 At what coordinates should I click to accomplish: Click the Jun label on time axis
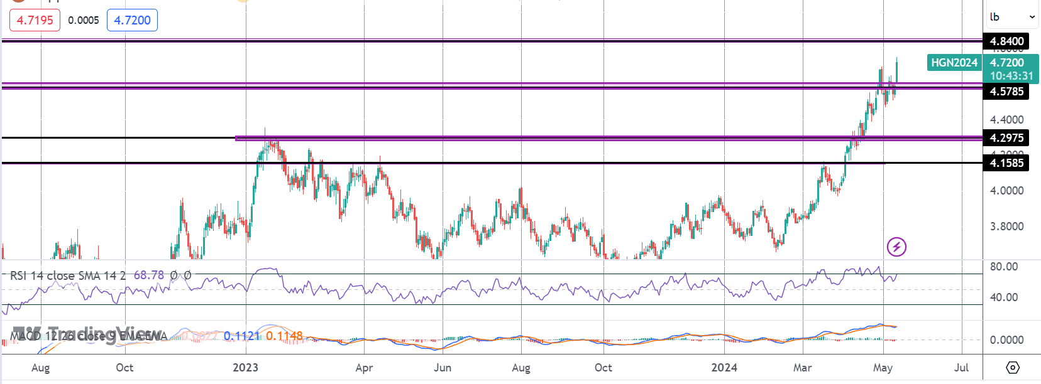coord(443,368)
